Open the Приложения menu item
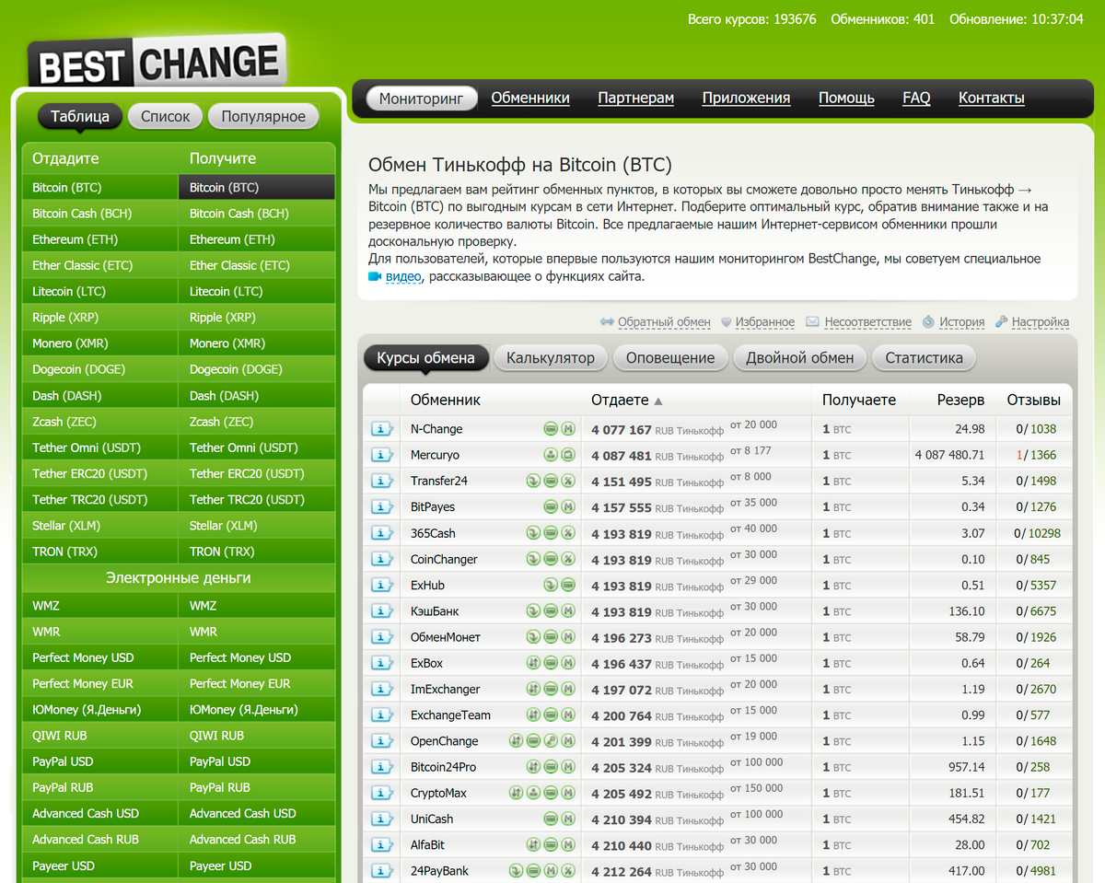 (x=746, y=99)
